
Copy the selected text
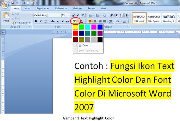(x=16, y=18)
